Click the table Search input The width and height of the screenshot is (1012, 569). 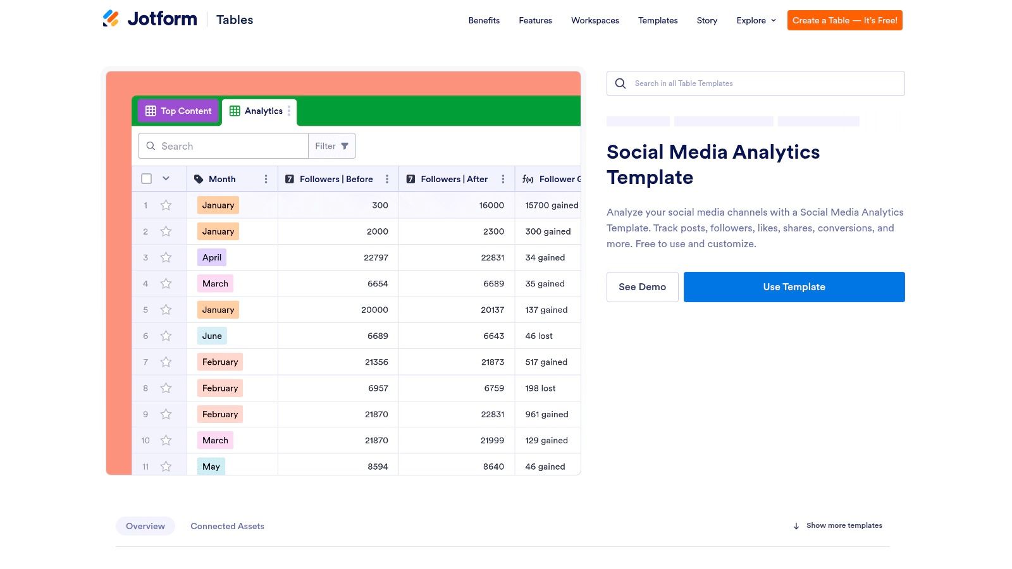(x=223, y=146)
